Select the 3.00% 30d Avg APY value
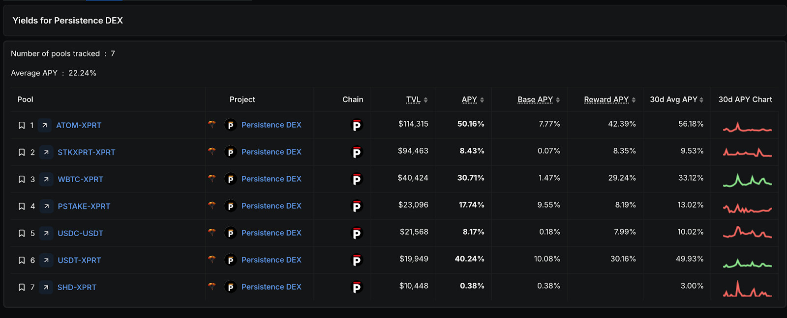787x318 pixels. [692, 286]
